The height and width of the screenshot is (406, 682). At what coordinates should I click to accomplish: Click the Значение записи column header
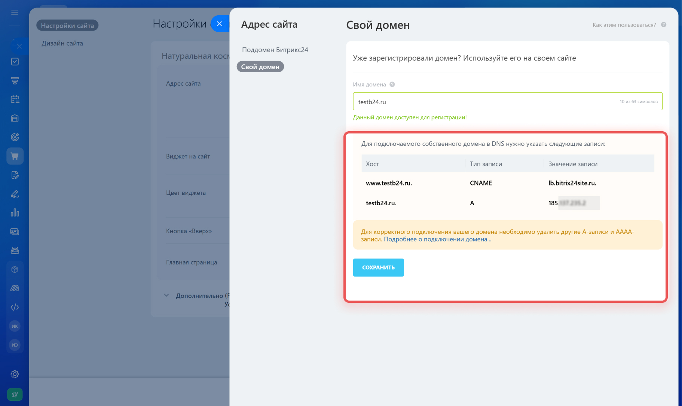point(573,164)
